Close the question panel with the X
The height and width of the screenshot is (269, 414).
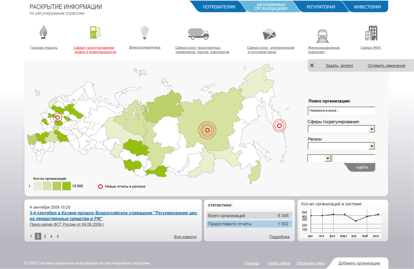pos(312,65)
